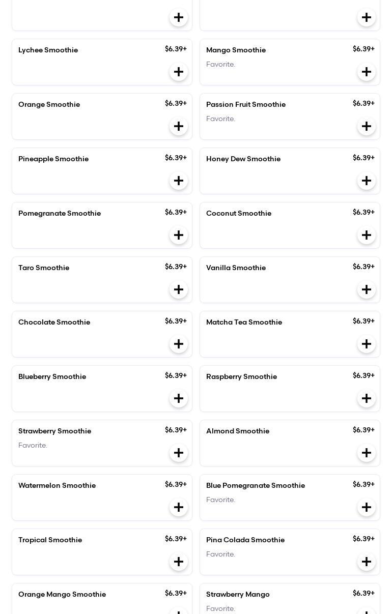
Task: Add Pineapple Smoothie using plus button
Action: click(x=179, y=181)
